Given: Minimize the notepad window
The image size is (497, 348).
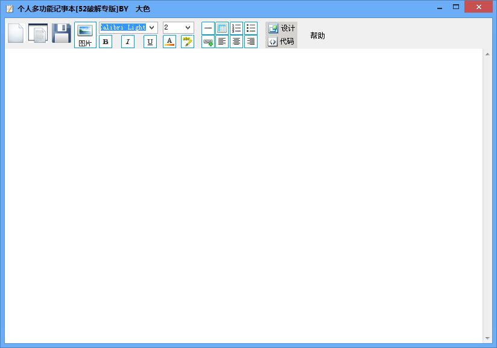Looking at the screenshot, I should coord(440,7).
